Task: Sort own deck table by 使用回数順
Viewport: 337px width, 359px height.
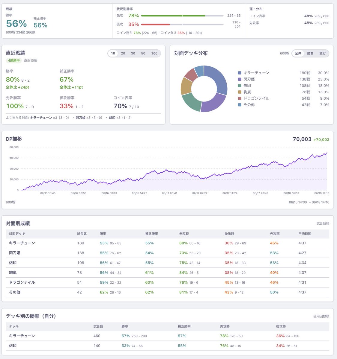Action: 321,316
